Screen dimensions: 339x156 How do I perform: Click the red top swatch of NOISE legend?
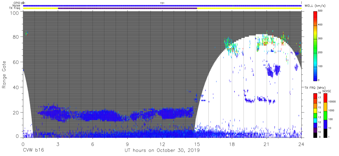325,98
